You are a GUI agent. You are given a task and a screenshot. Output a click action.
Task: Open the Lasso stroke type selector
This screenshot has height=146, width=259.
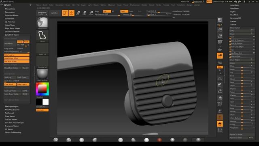coord(42,36)
